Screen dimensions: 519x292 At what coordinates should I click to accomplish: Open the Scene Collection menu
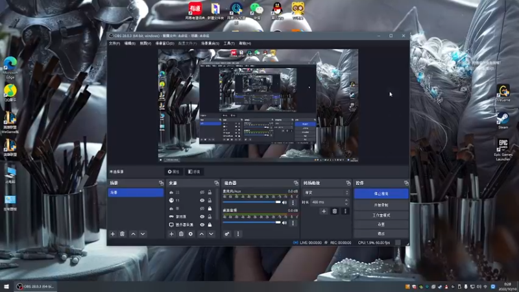pos(210,43)
